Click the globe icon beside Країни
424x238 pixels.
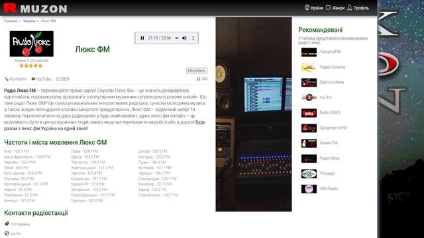tap(307, 7)
